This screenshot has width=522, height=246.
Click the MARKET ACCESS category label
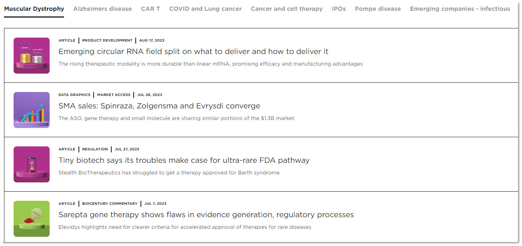tap(114, 95)
